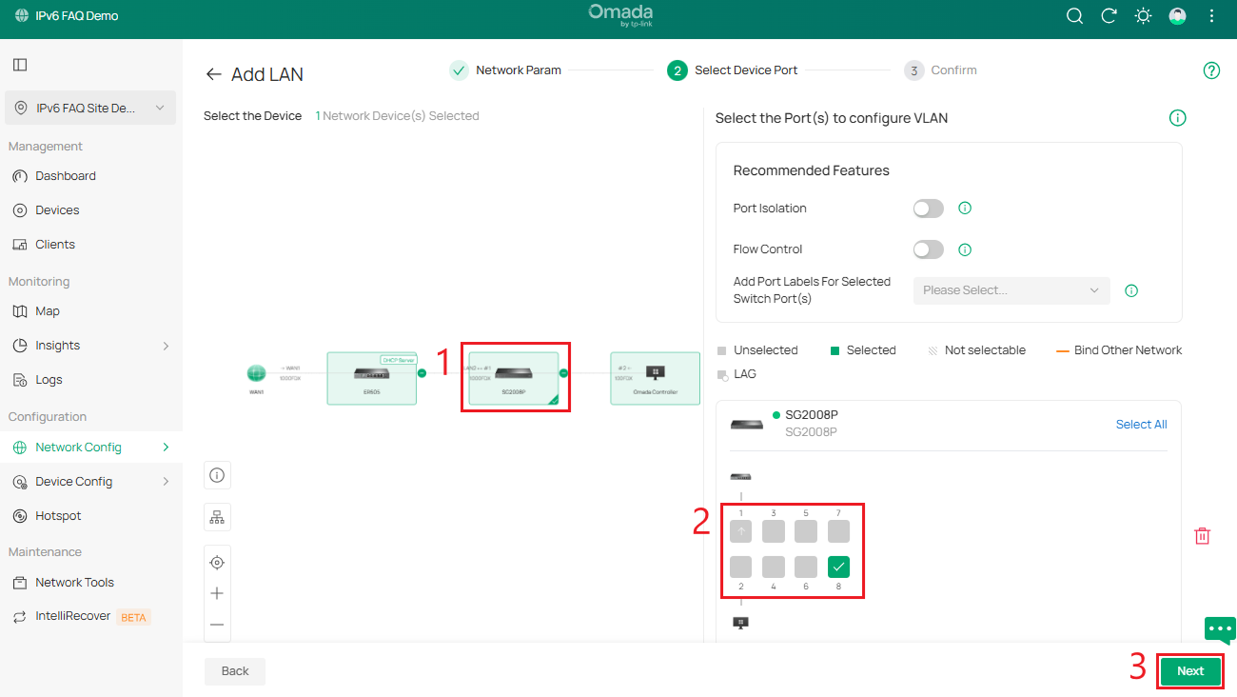This screenshot has height=697, width=1237.
Task: Open the help question mark icon
Action: (x=1211, y=71)
